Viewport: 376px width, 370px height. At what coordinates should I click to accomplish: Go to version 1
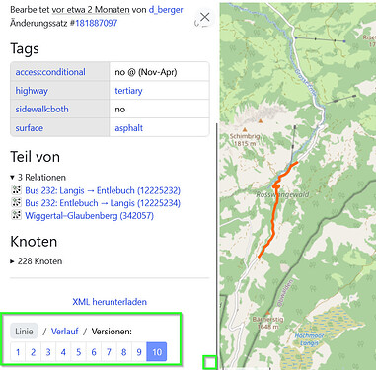pos(18,352)
